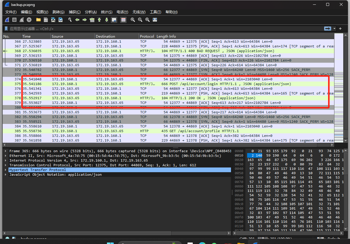350x244 pixels.
Task: Click into the display filter input field
Action: coord(147,29)
